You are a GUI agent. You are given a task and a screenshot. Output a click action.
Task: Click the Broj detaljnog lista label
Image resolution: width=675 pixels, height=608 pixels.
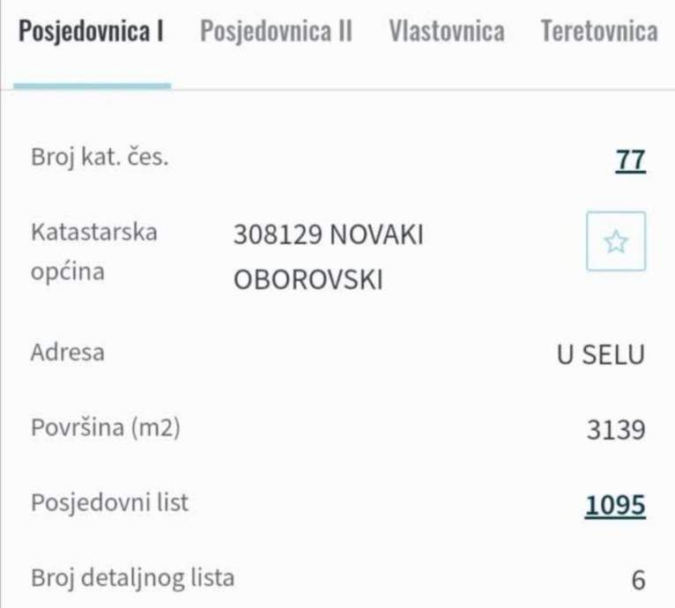133,578
